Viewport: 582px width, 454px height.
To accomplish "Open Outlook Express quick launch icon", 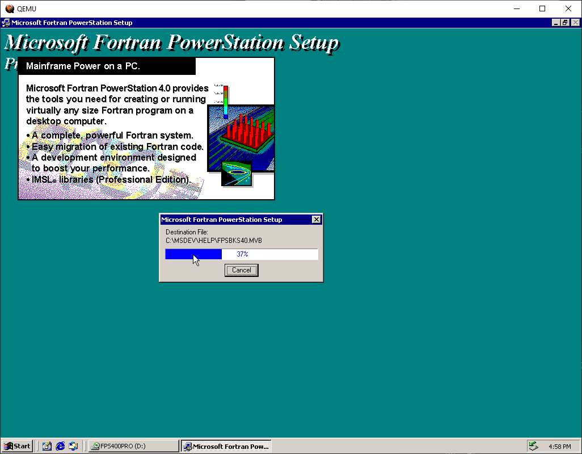I will click(x=74, y=446).
